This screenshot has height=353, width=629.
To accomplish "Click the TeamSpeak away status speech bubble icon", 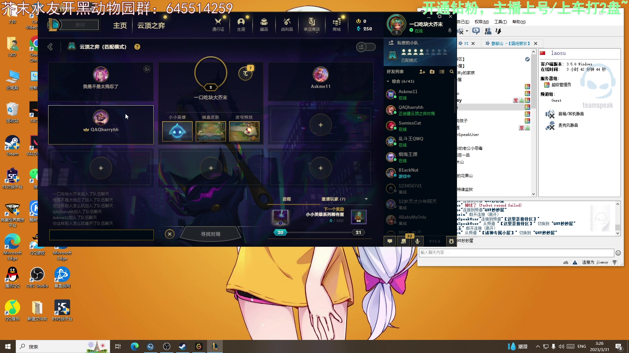I will 476,31.
